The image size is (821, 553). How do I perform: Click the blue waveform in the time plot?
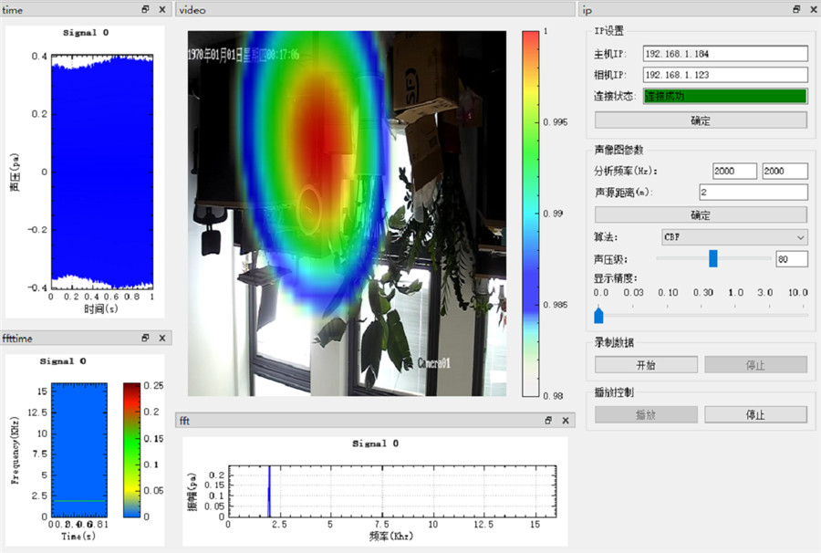tap(102, 172)
